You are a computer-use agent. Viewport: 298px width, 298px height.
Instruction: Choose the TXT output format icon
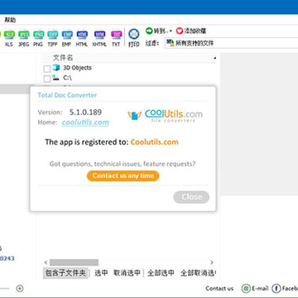[116, 38]
